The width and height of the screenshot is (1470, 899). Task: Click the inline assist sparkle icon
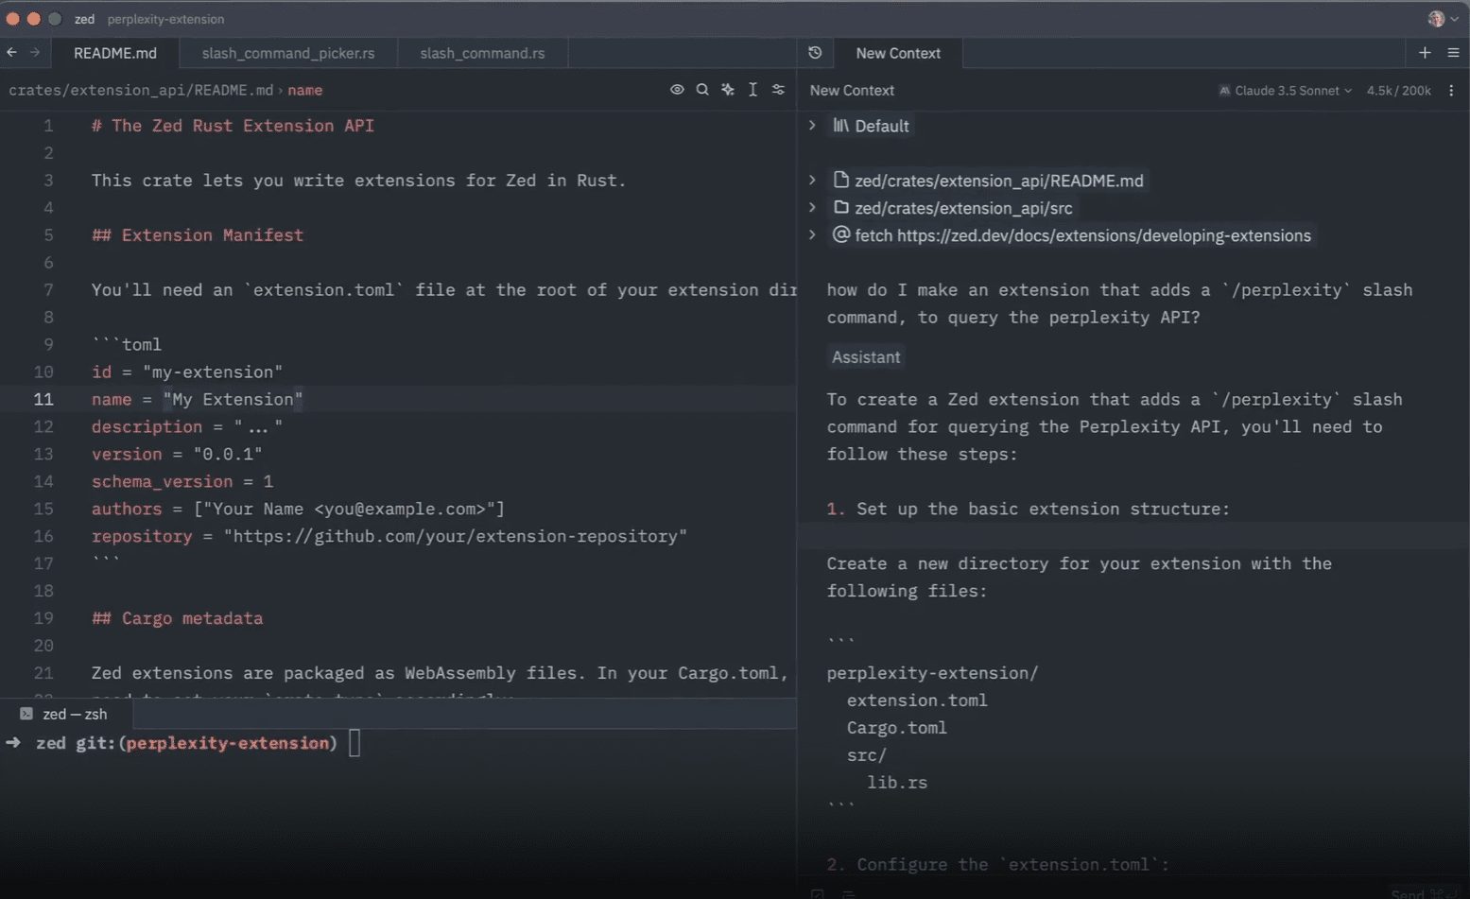pyautogui.click(x=728, y=90)
